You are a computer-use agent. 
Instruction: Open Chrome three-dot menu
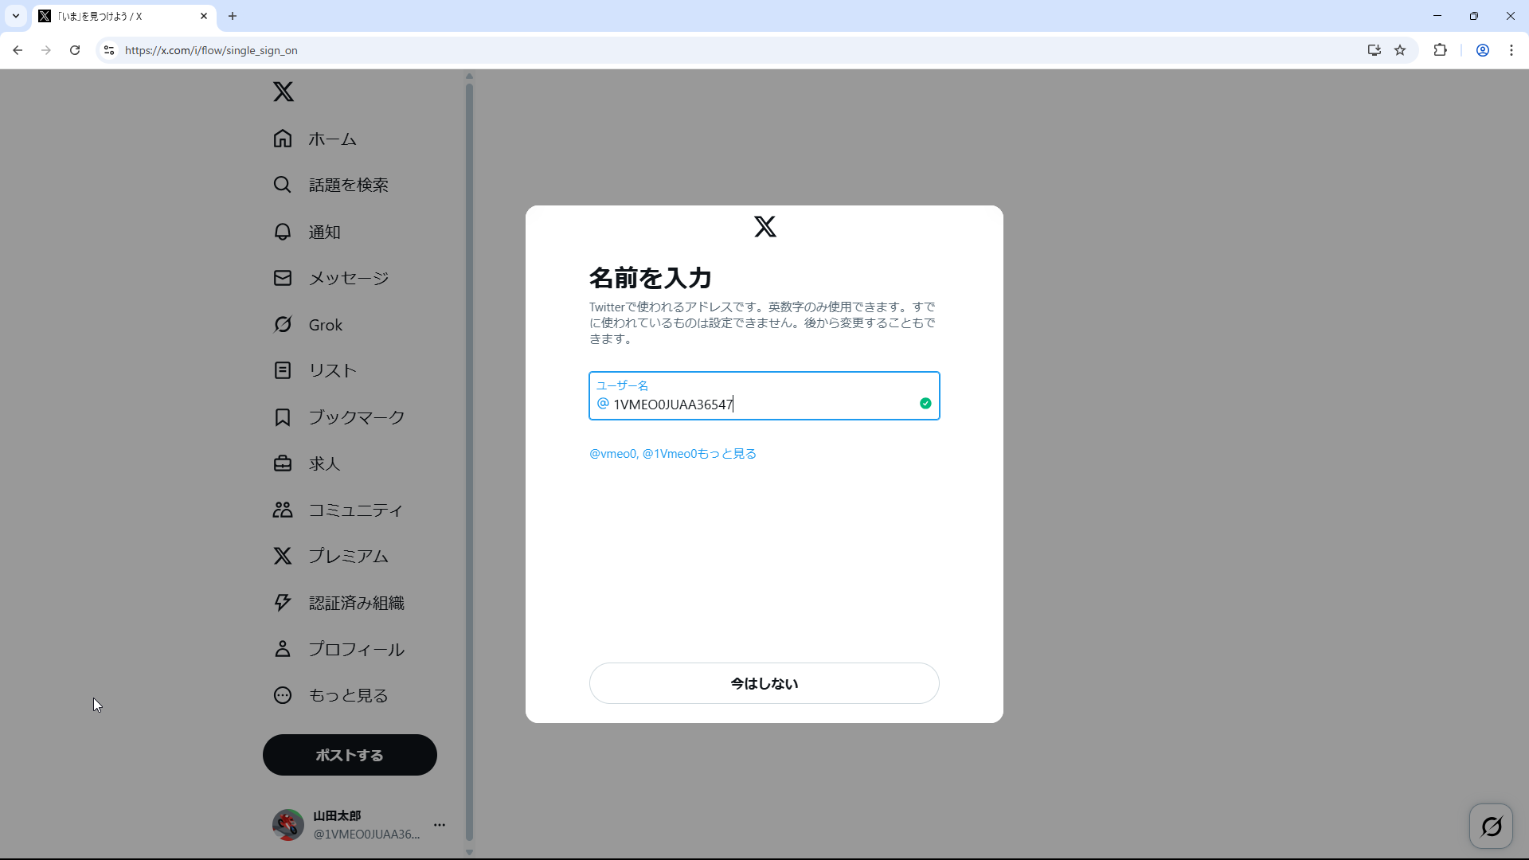coord(1511,50)
